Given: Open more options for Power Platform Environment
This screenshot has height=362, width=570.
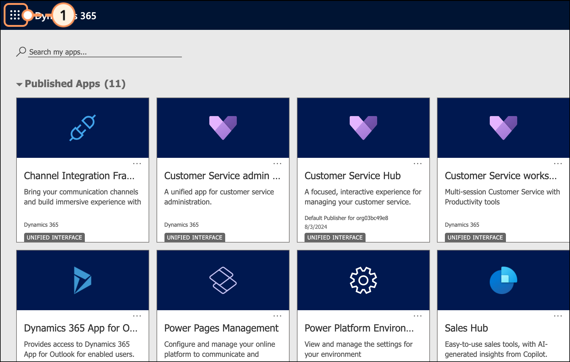Looking at the screenshot, I should point(418,316).
